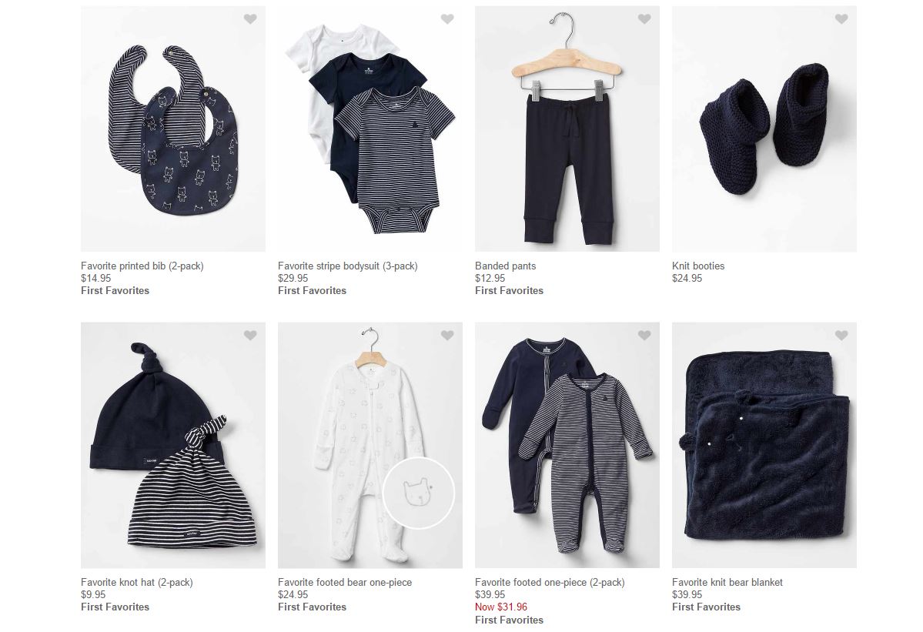Save knit bear blanket with heart icon

click(841, 336)
